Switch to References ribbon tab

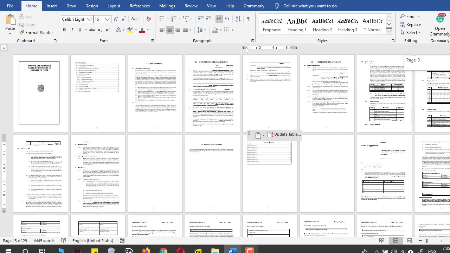(x=140, y=6)
